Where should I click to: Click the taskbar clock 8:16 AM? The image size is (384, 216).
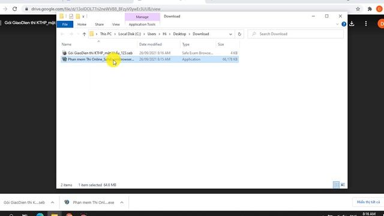369,214
